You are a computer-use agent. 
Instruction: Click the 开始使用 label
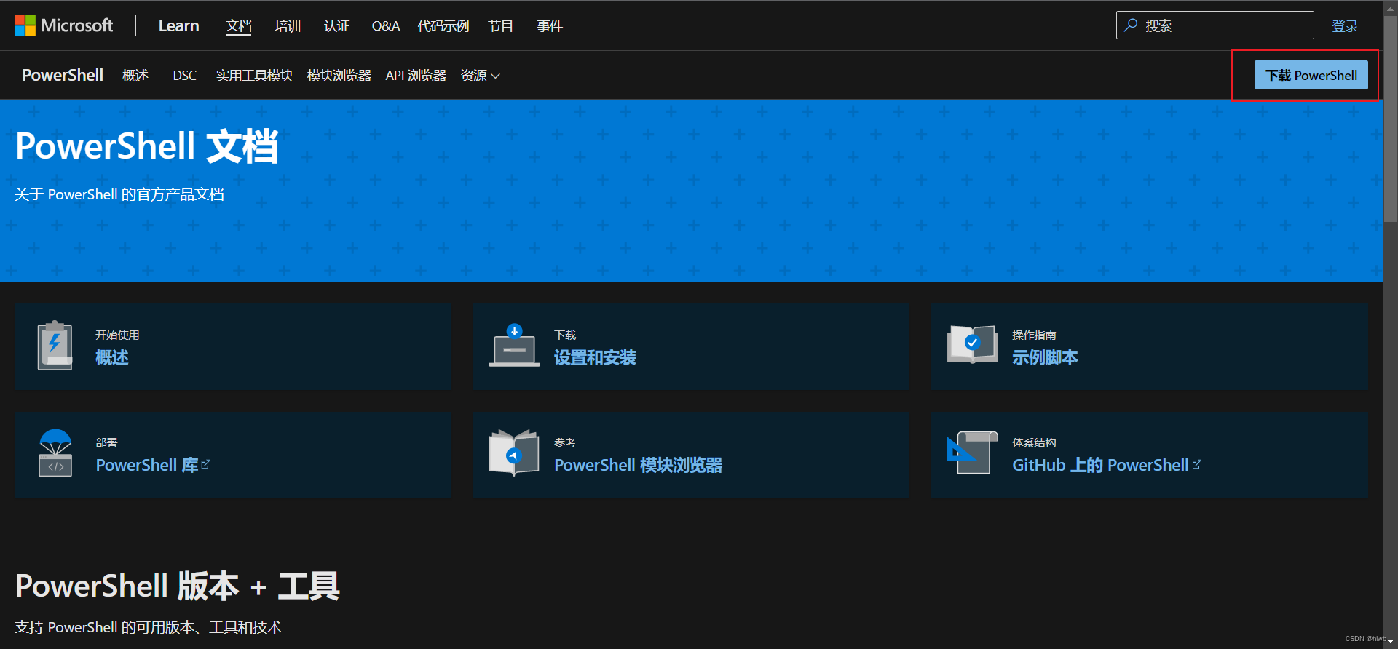pyautogui.click(x=117, y=335)
